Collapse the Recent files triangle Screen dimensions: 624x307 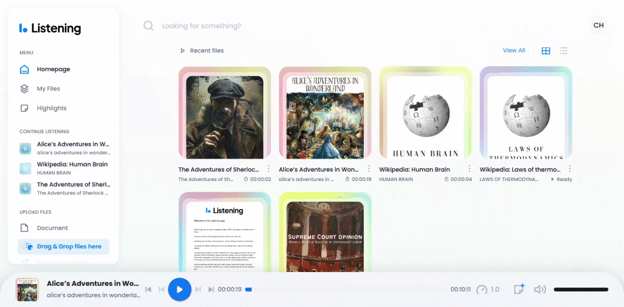(183, 51)
